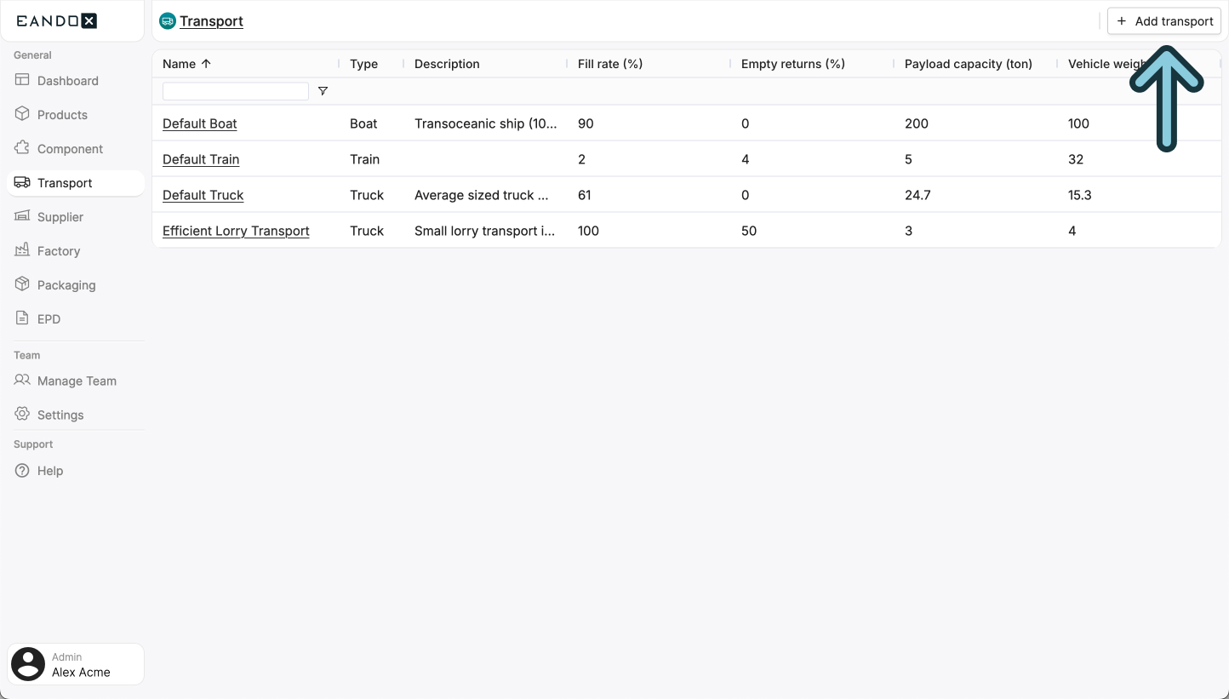Open Component via its puzzle icon

coord(21,148)
